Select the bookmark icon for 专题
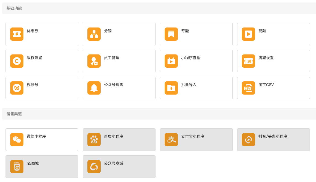The height and width of the screenshot is (182, 316). click(x=171, y=34)
